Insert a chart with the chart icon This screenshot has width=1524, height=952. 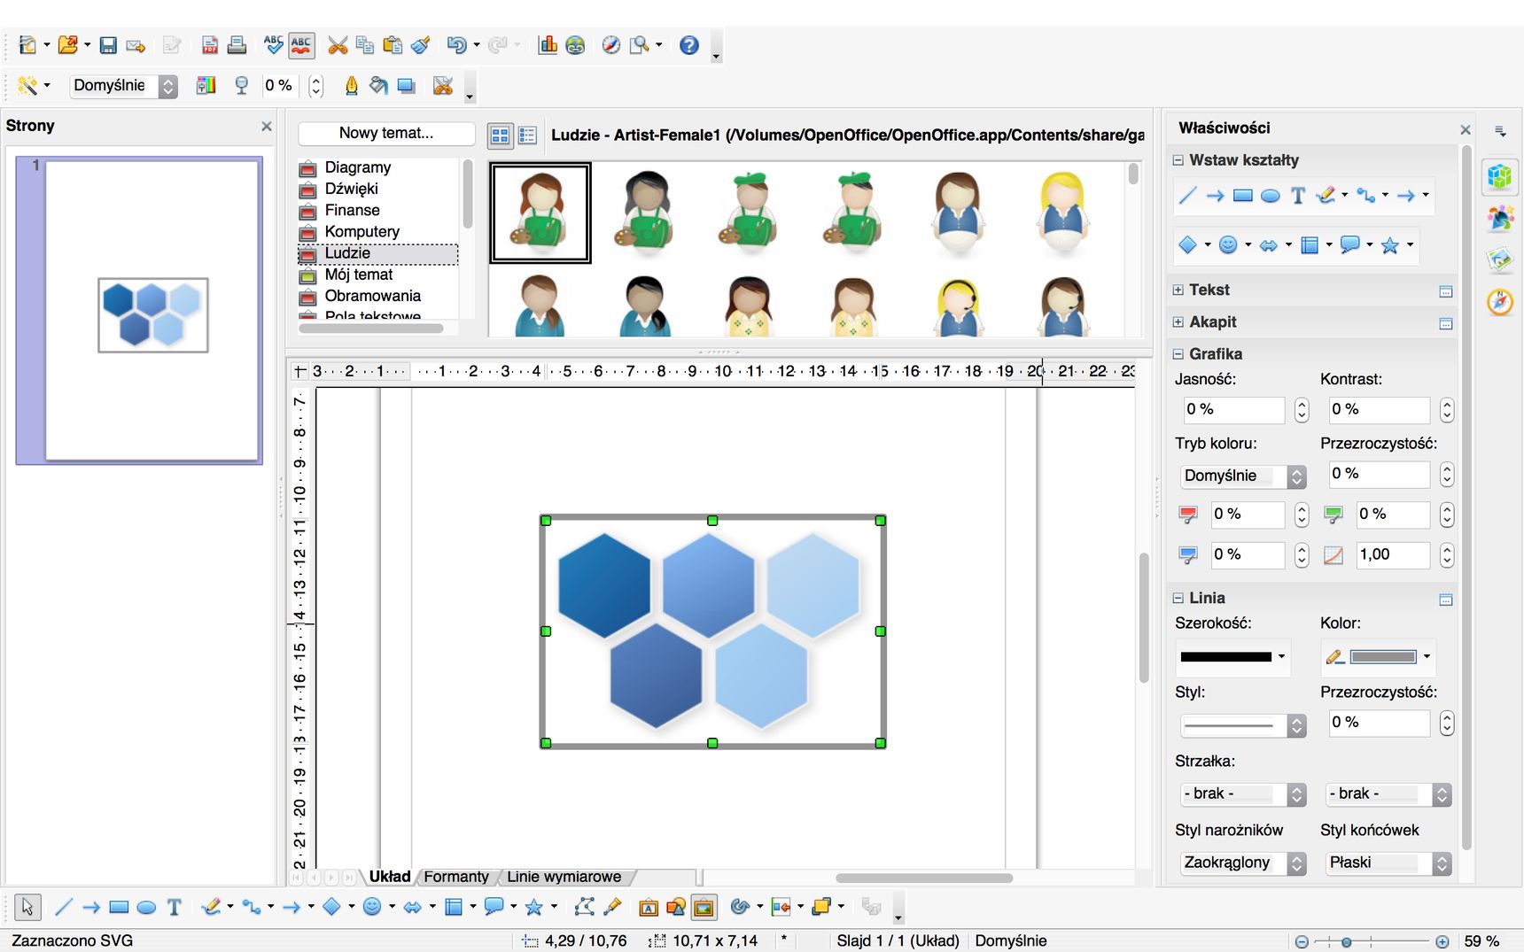[548, 45]
